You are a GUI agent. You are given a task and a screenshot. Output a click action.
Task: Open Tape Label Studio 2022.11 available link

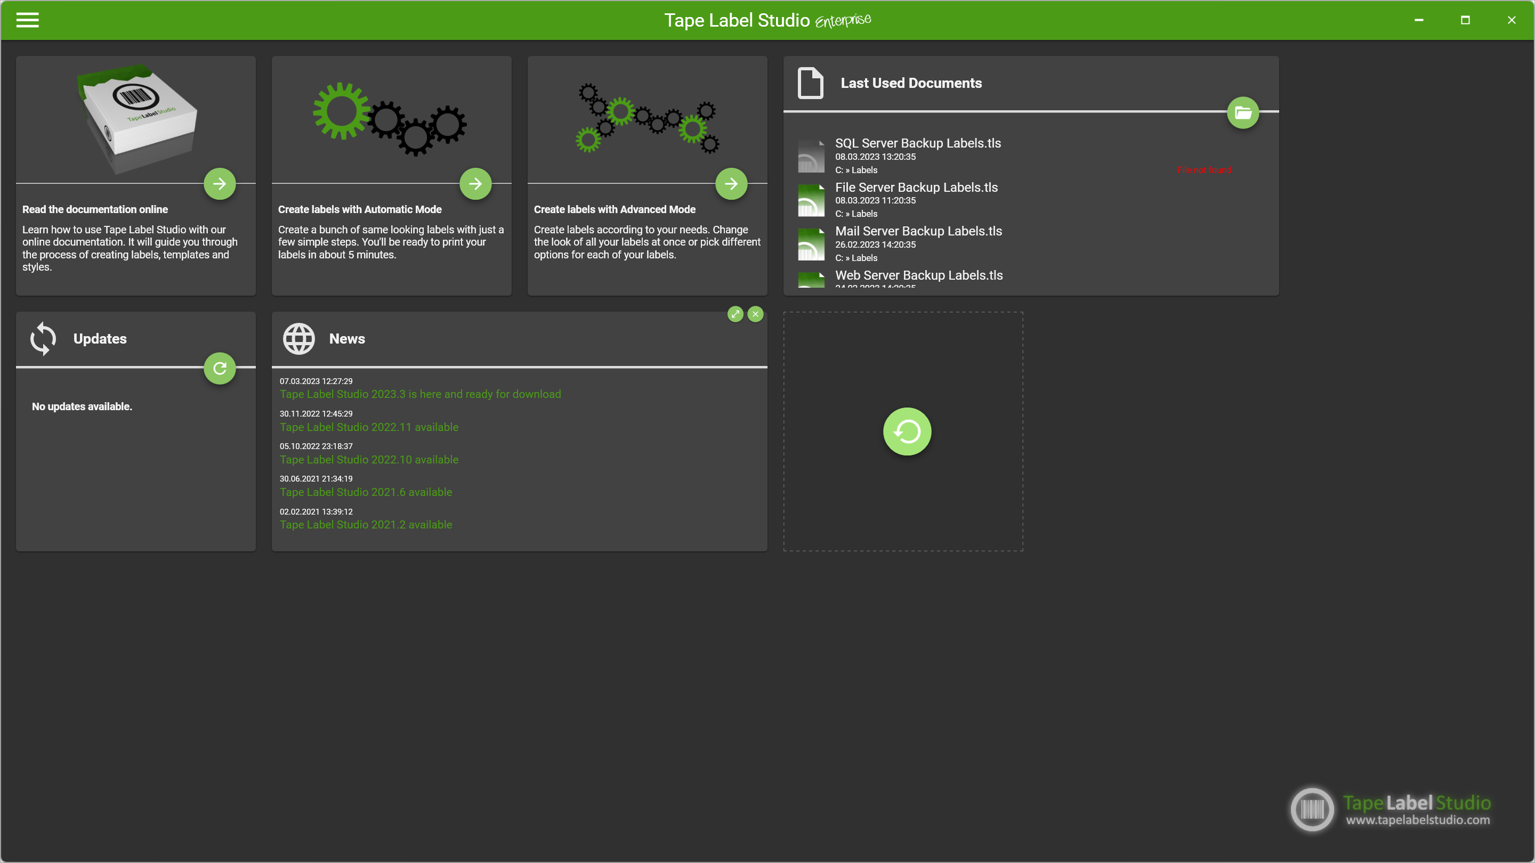[x=369, y=427]
